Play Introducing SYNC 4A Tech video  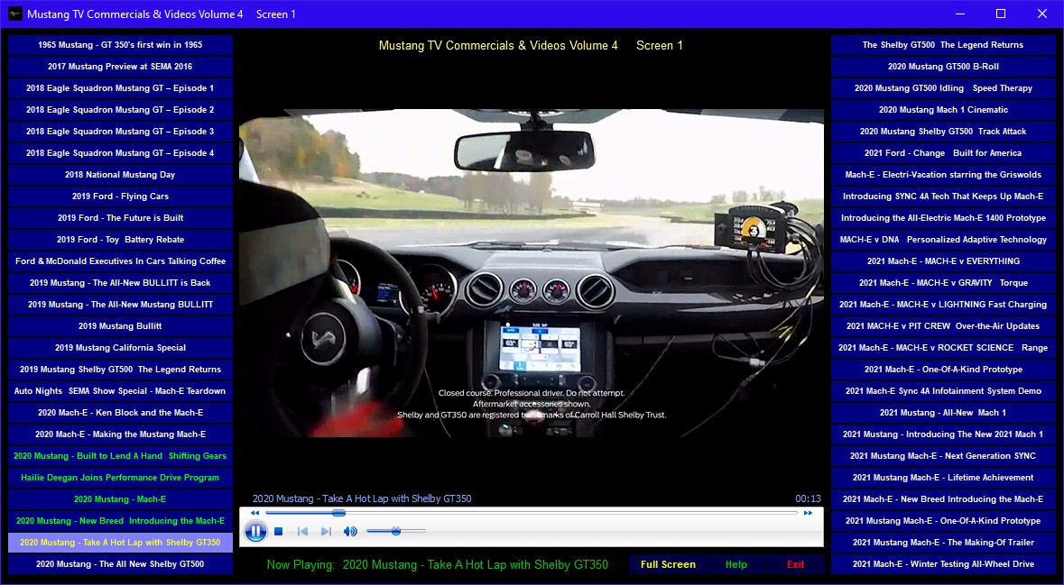click(x=943, y=197)
